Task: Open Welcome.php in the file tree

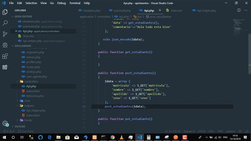Action: coord(35,96)
